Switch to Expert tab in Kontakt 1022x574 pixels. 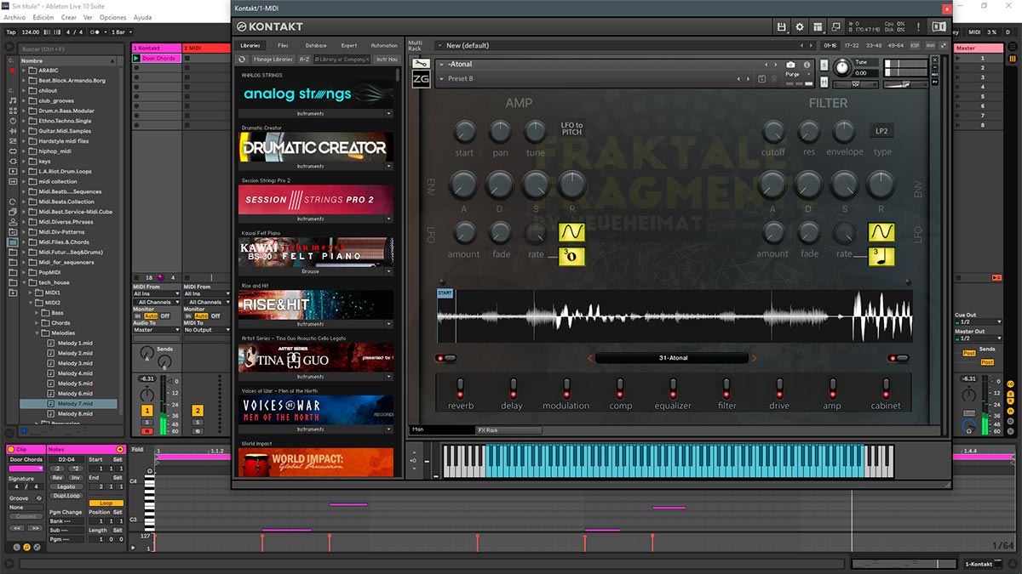tap(349, 45)
